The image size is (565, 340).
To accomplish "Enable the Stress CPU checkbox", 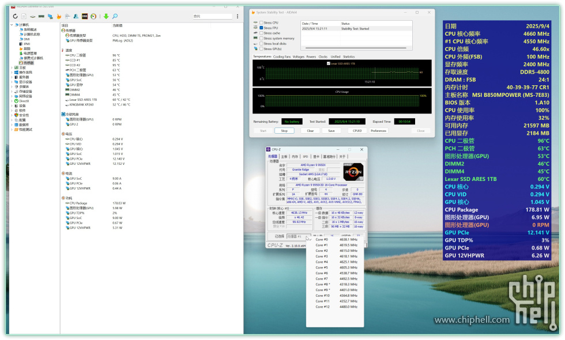I will 261,22.
